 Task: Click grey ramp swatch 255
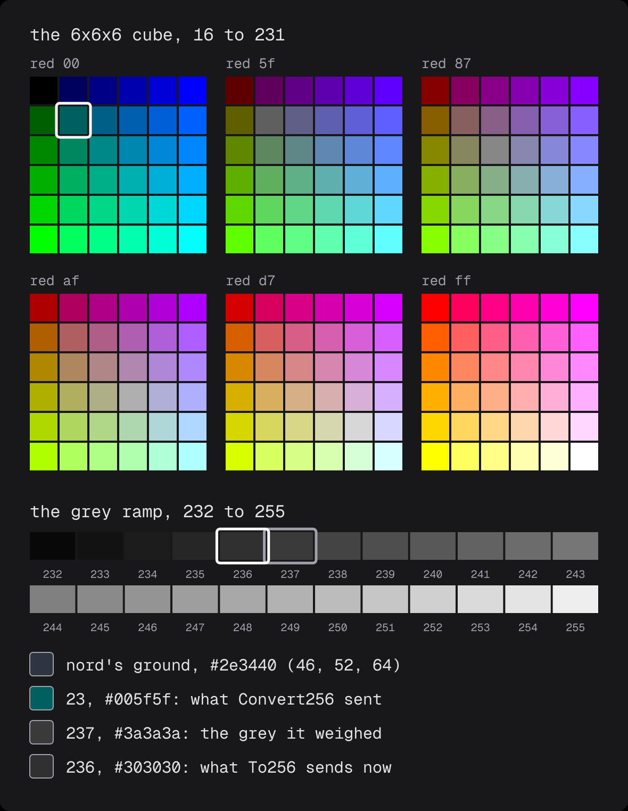click(575, 599)
